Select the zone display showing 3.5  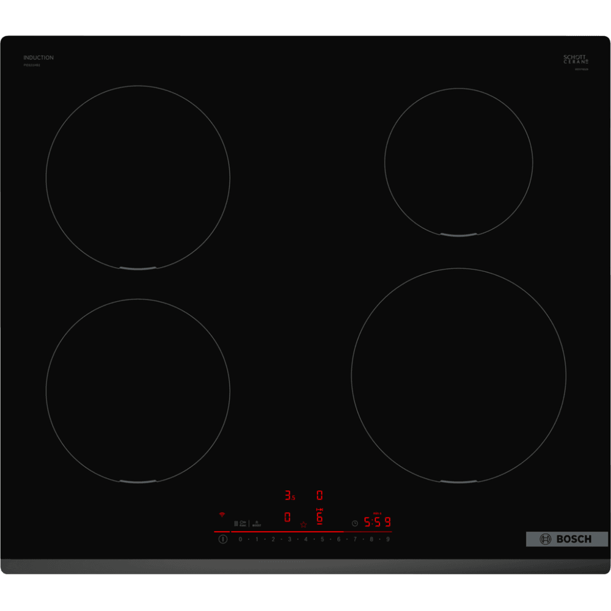point(290,496)
